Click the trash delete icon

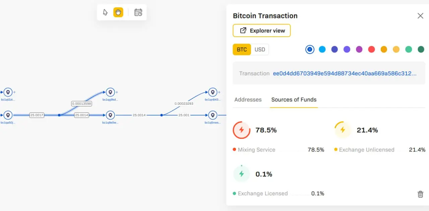coord(420,194)
